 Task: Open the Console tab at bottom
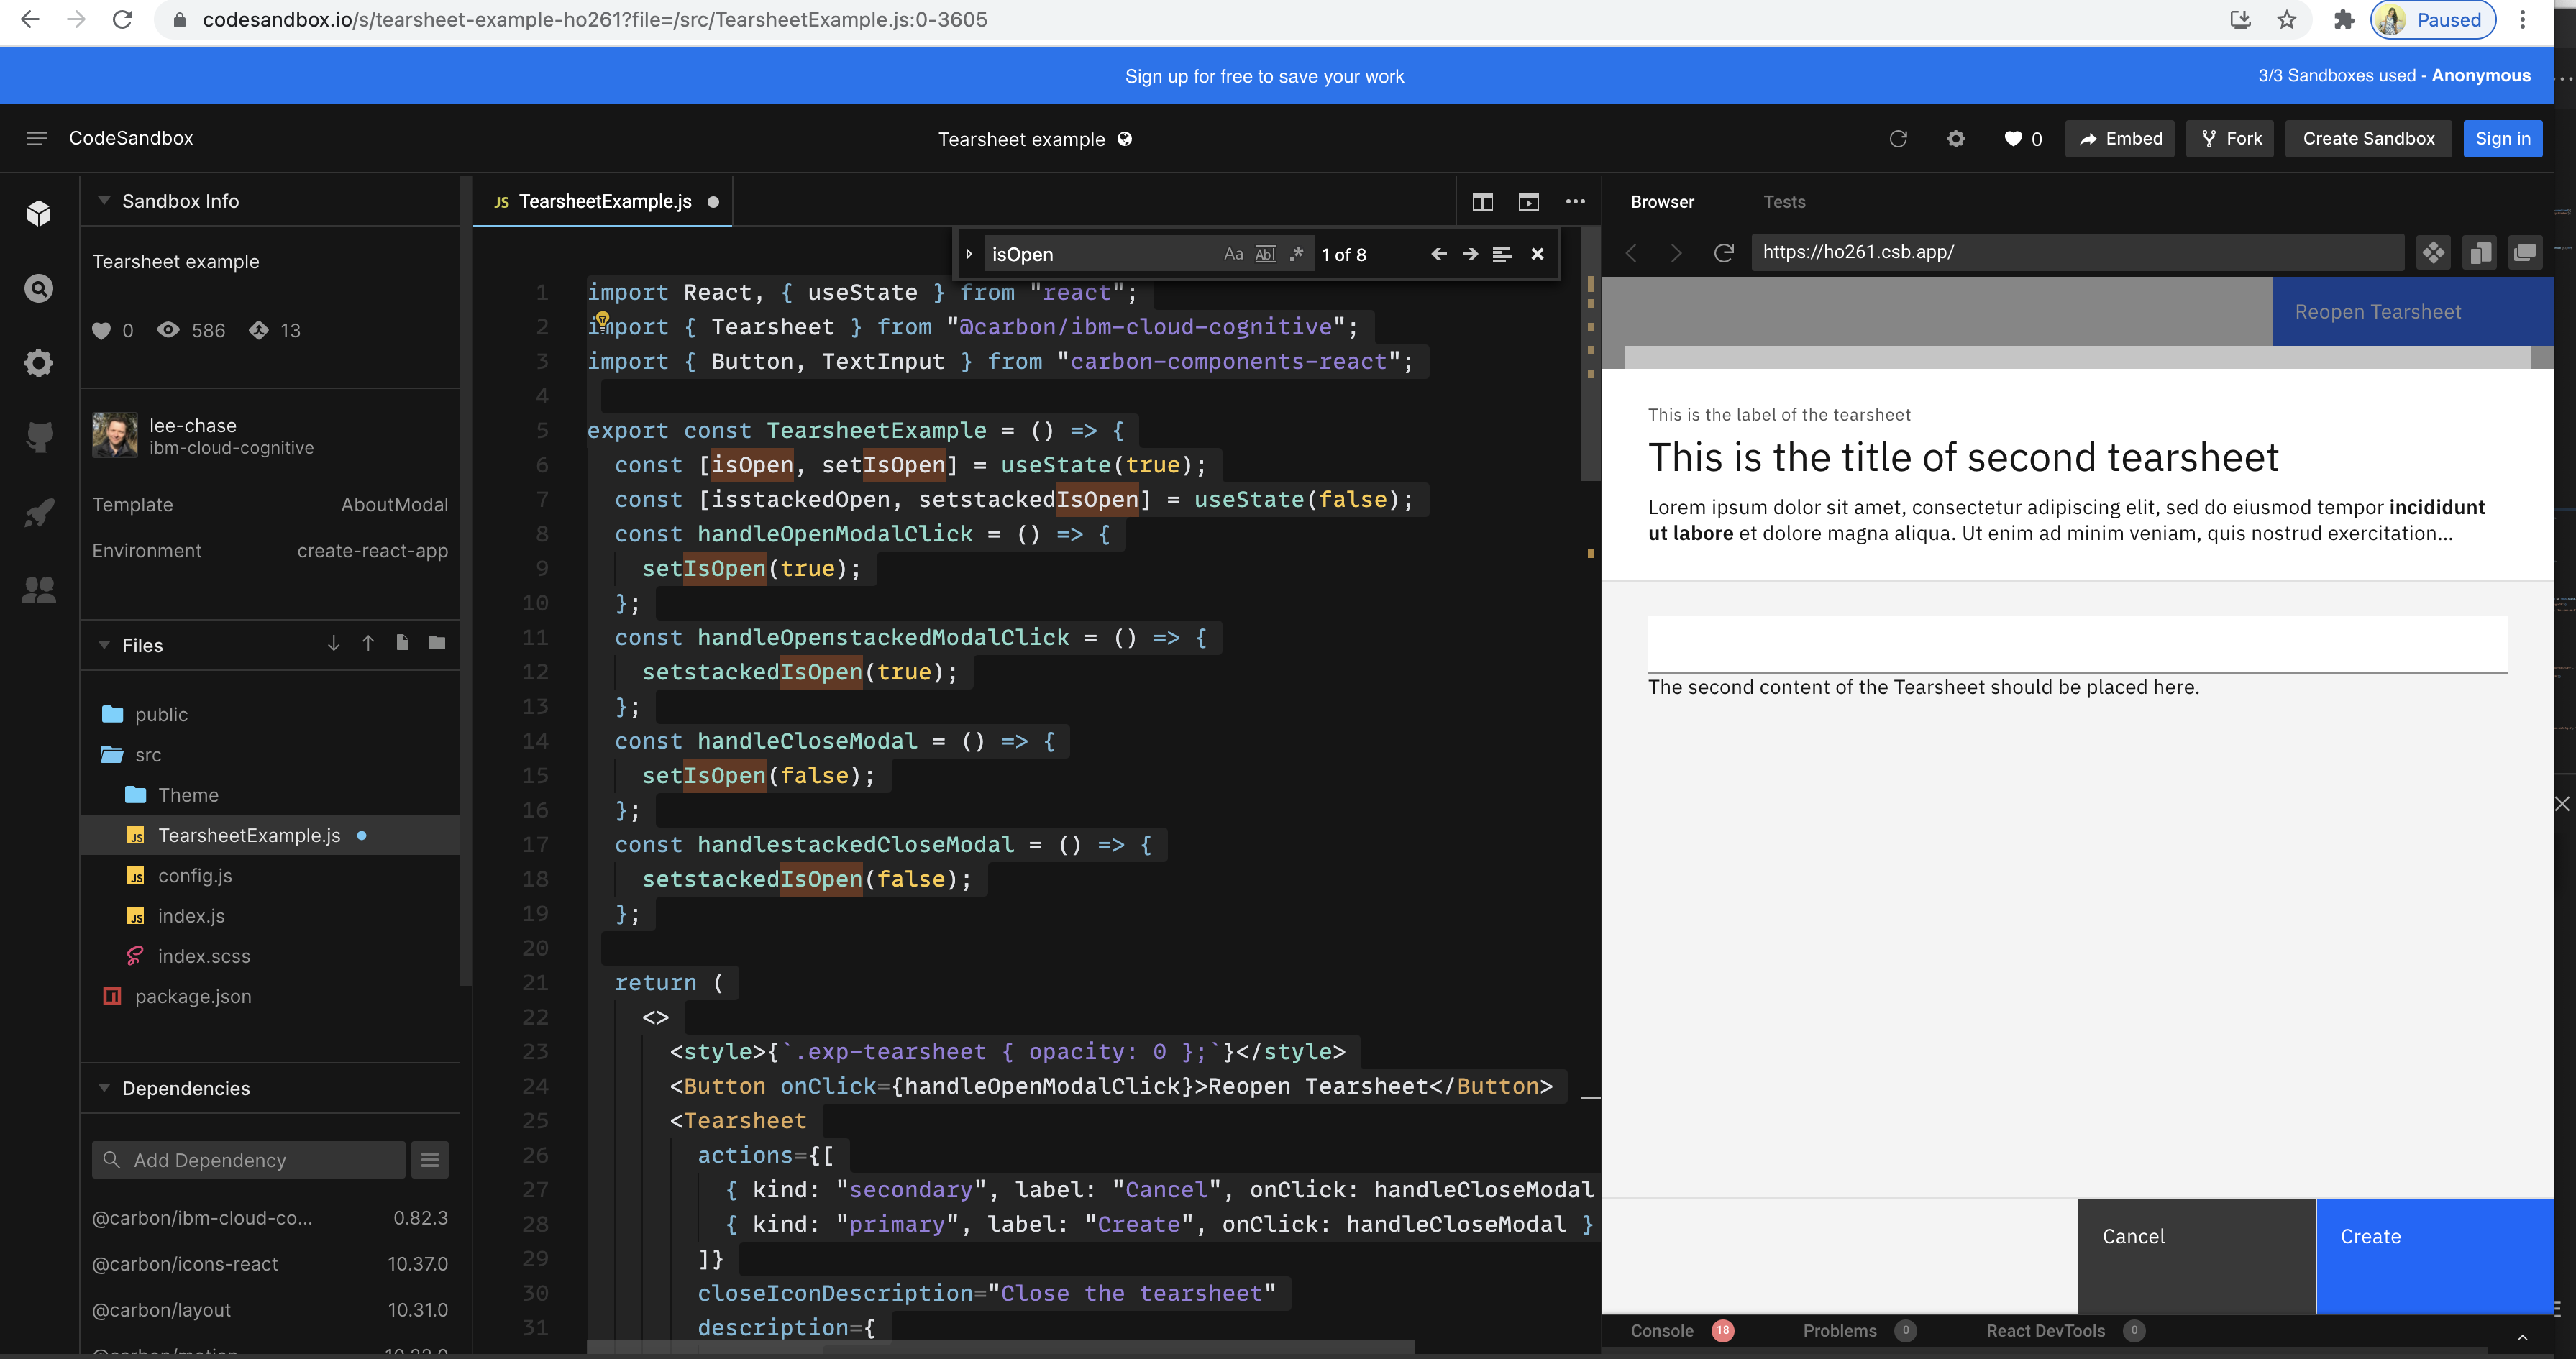point(1661,1330)
